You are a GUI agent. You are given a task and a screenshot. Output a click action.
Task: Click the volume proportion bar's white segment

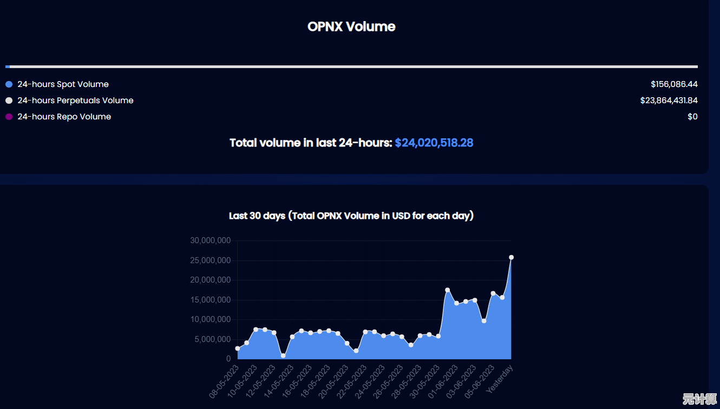[352, 66]
